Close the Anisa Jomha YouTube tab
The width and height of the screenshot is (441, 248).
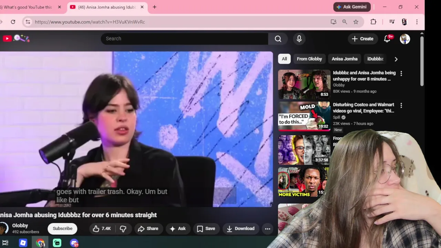point(142,7)
